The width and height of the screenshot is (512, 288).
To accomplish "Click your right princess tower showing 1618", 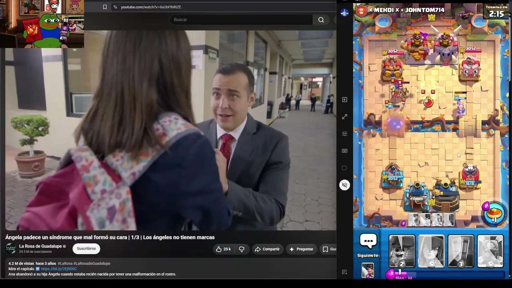I will (x=470, y=175).
